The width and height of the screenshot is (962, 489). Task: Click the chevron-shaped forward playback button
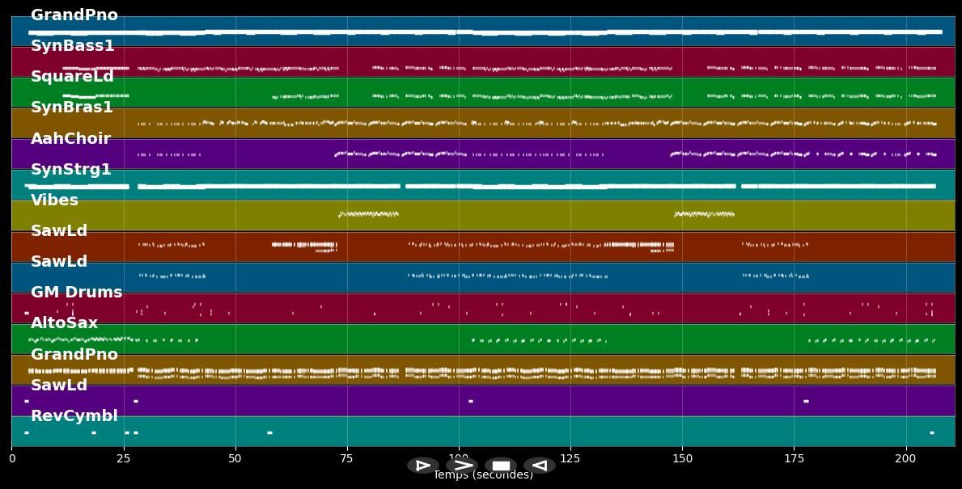click(x=462, y=466)
